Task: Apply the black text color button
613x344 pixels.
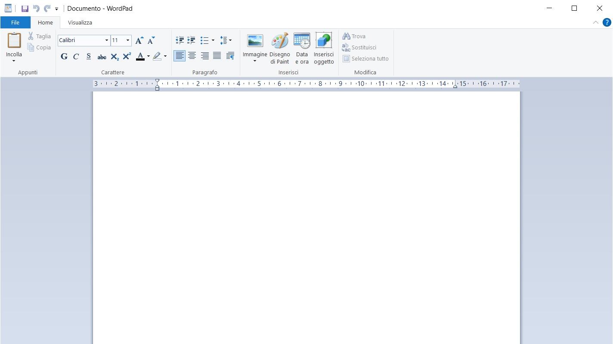Action: point(140,56)
